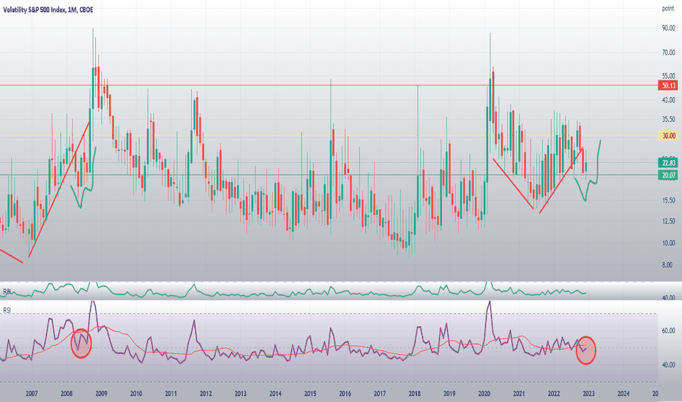Select the green projection curve after 2023
Image resolution: width=682 pixels, height=402 pixels.
pos(588,170)
